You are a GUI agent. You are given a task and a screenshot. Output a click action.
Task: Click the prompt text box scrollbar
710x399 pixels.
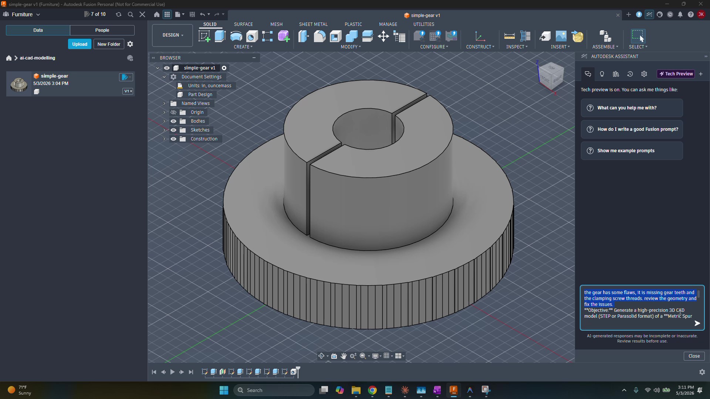coord(699,294)
